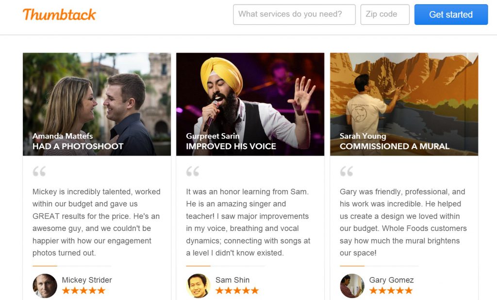This screenshot has height=300, width=497.
Task: Click the Zip code input field
Action: pos(385,14)
